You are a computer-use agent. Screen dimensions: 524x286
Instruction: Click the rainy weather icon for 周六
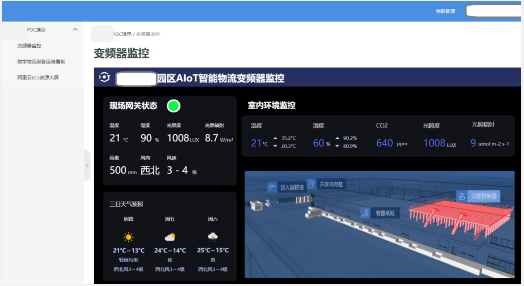coord(212,237)
